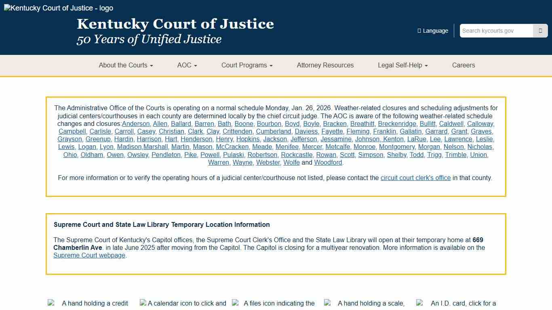Click the circuit court clerk's office link
This screenshot has height=310, width=552.
[415, 178]
